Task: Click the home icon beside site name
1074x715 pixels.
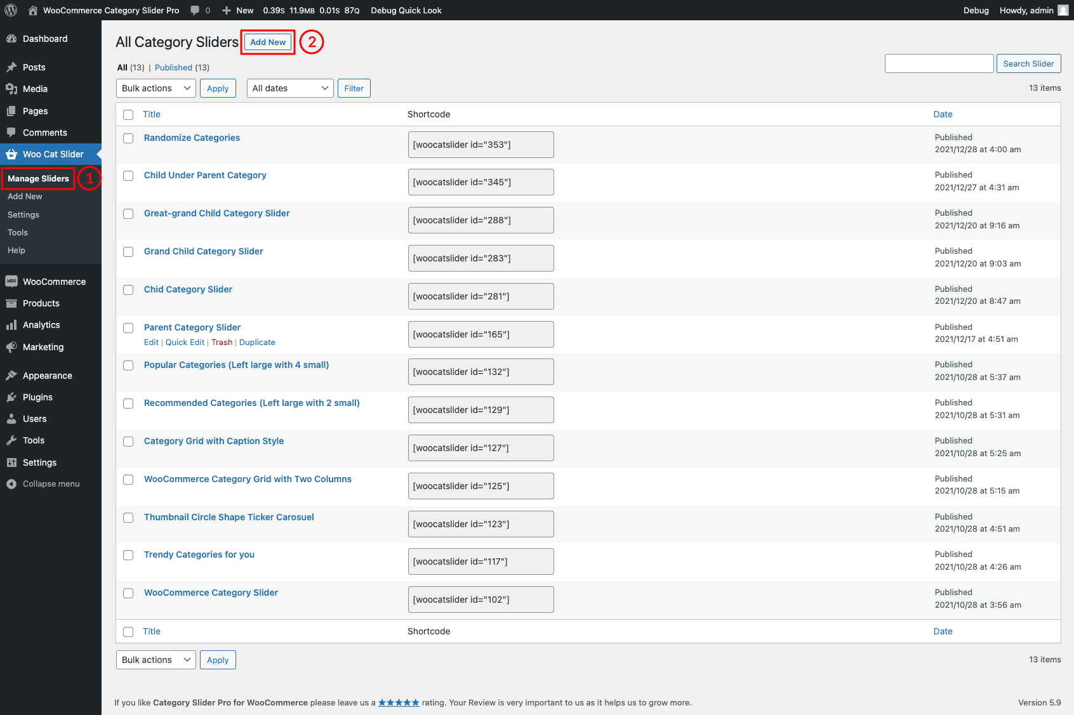Action: coord(33,10)
